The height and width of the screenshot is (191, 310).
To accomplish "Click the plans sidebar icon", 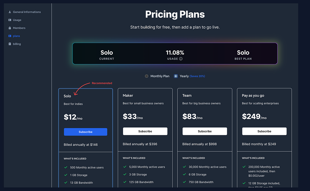I will coord(10,36).
